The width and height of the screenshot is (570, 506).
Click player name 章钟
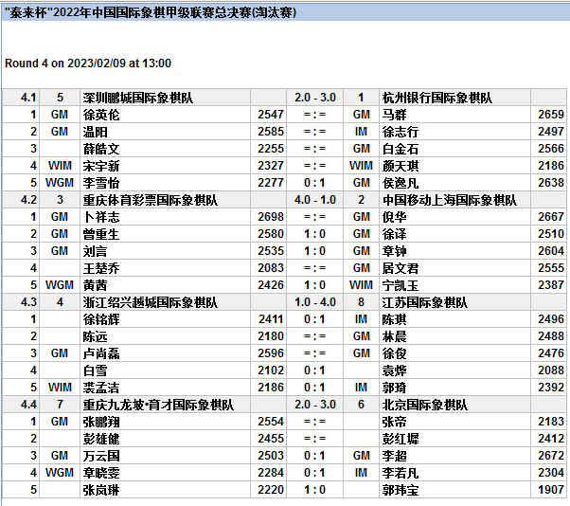394,251
